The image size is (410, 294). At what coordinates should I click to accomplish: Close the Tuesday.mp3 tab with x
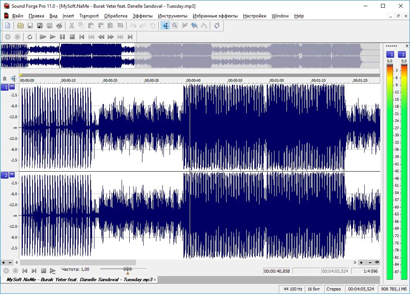(x=155, y=280)
